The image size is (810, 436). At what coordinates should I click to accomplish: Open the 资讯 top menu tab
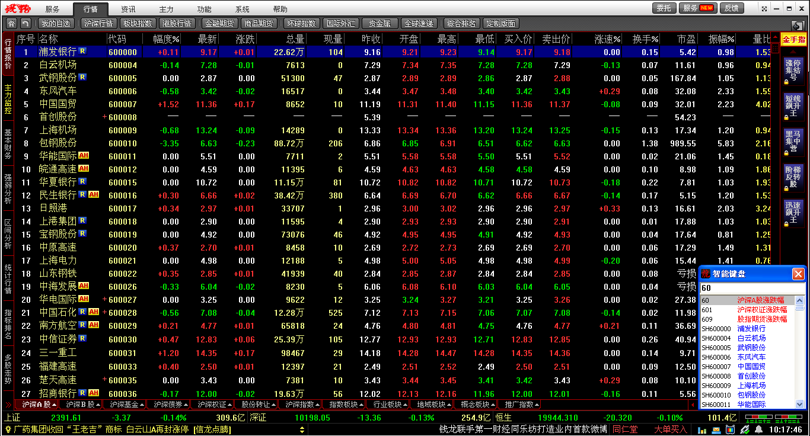(128, 9)
